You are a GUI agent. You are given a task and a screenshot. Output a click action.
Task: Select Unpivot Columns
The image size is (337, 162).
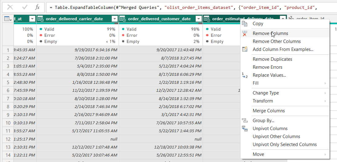point(285,129)
